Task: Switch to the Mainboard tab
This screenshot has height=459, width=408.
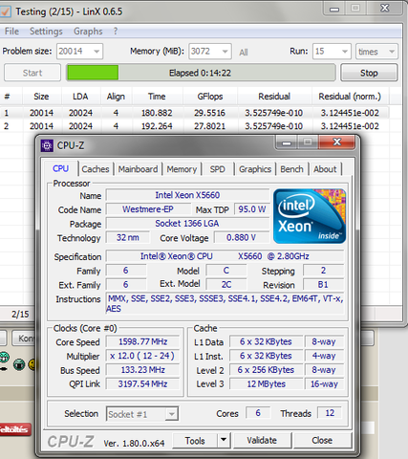Action: pos(138,169)
